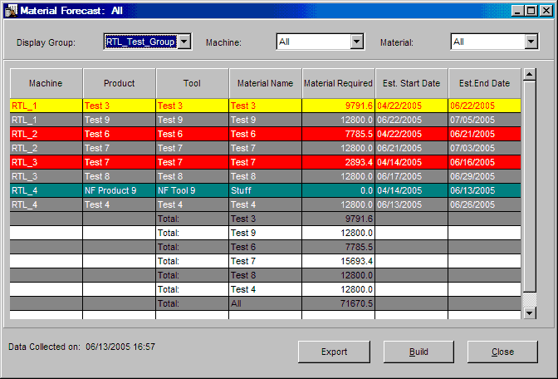The image size is (558, 379).
Task: Click the Est. Start Date column header
Action: point(411,83)
